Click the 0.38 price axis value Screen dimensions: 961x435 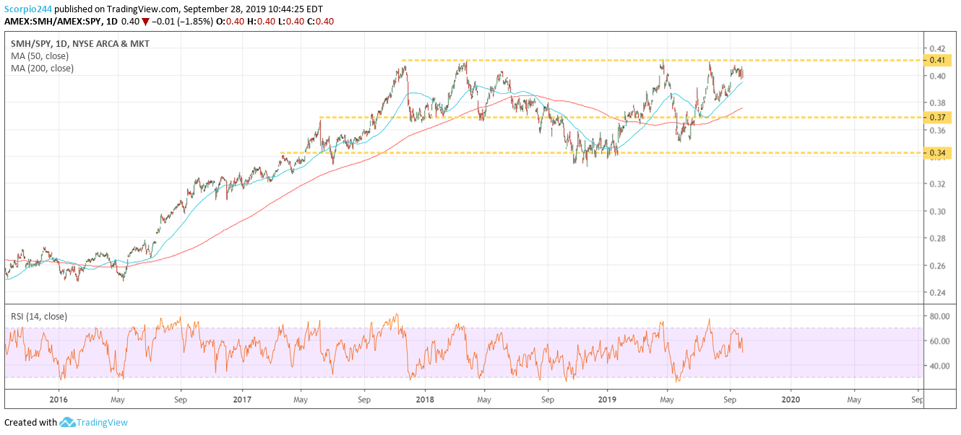point(939,102)
